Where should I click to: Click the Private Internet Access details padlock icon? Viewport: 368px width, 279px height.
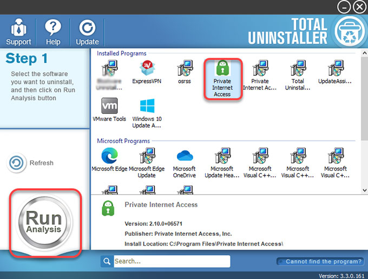[108, 208]
